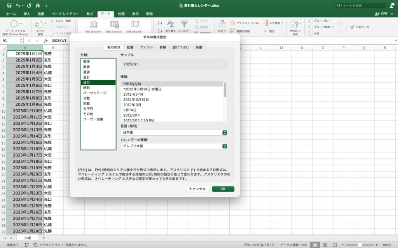Click the macro recording icon in status bar
398x248 pixels.
pos(27,245)
